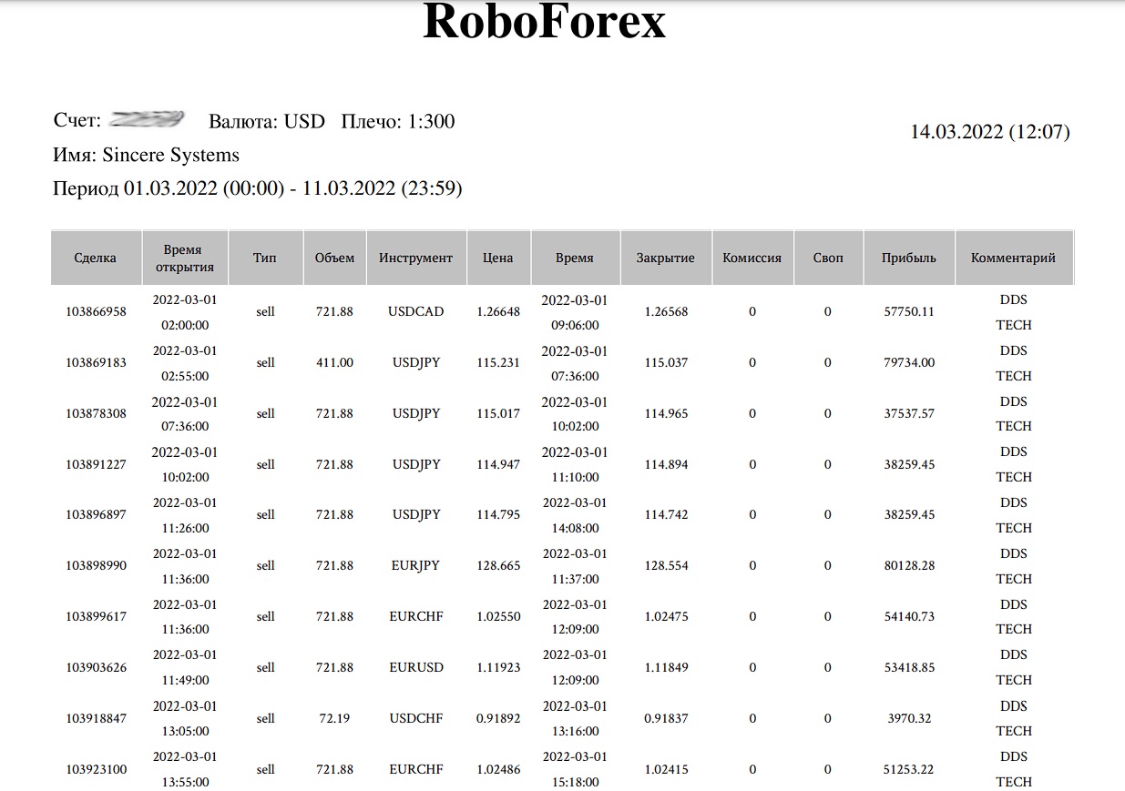Viewport: 1125px width, 791px height.
Task: Click the profit value 51253.22
Action: pos(908,770)
